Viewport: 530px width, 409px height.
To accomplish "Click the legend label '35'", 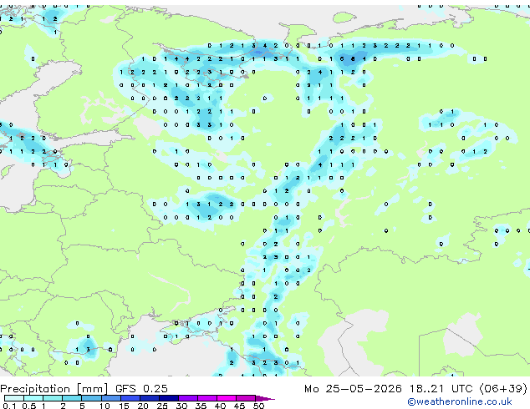I will (201, 406).
